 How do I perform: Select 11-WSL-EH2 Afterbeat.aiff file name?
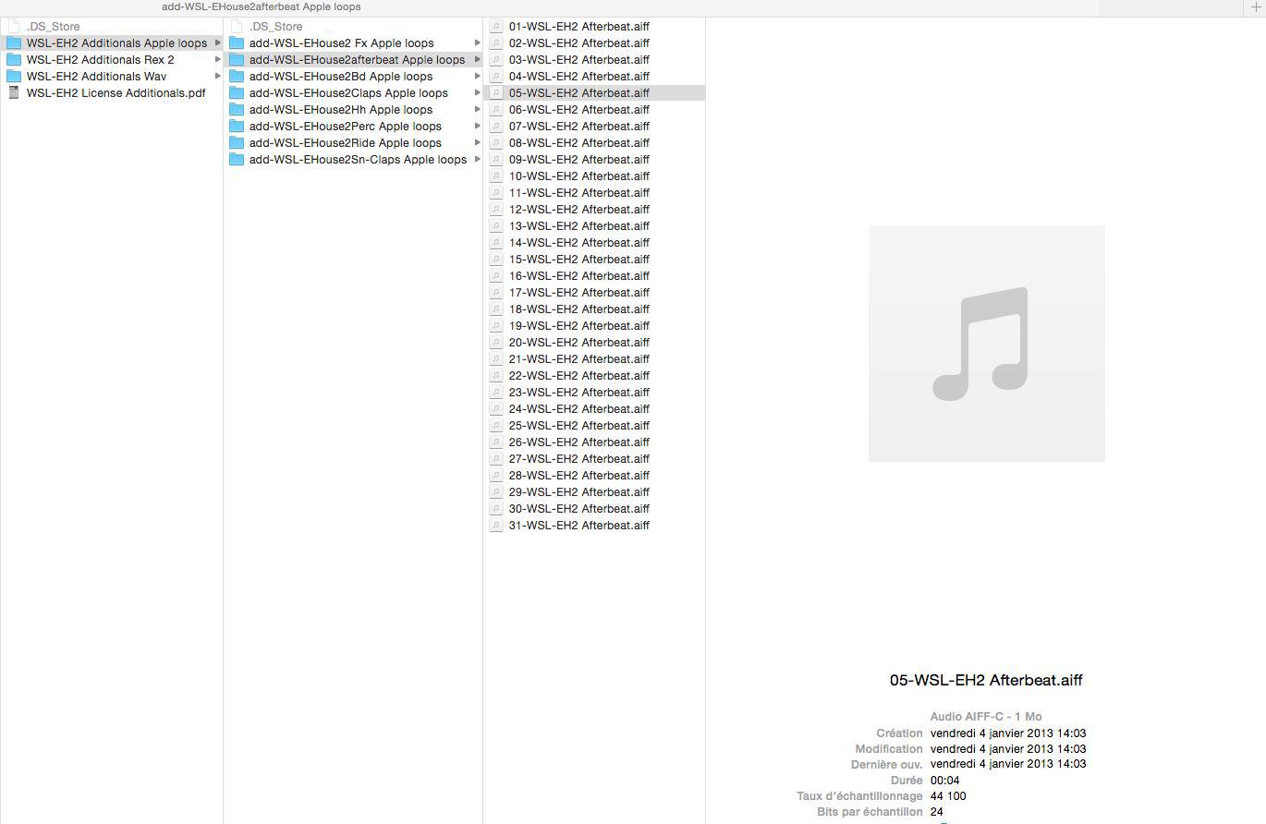pos(579,193)
